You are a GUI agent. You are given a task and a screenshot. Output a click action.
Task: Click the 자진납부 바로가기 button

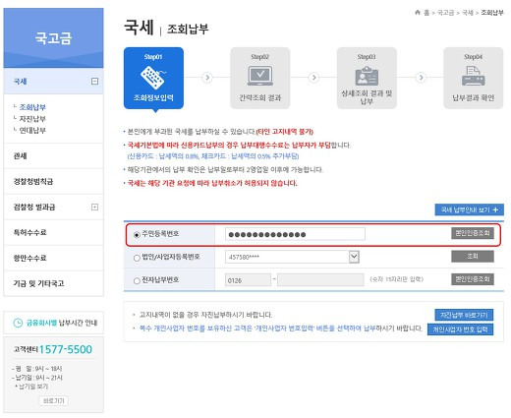pos(464,315)
